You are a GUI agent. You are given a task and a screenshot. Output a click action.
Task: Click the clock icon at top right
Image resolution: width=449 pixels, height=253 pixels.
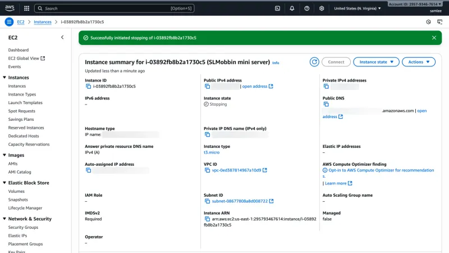(x=428, y=22)
